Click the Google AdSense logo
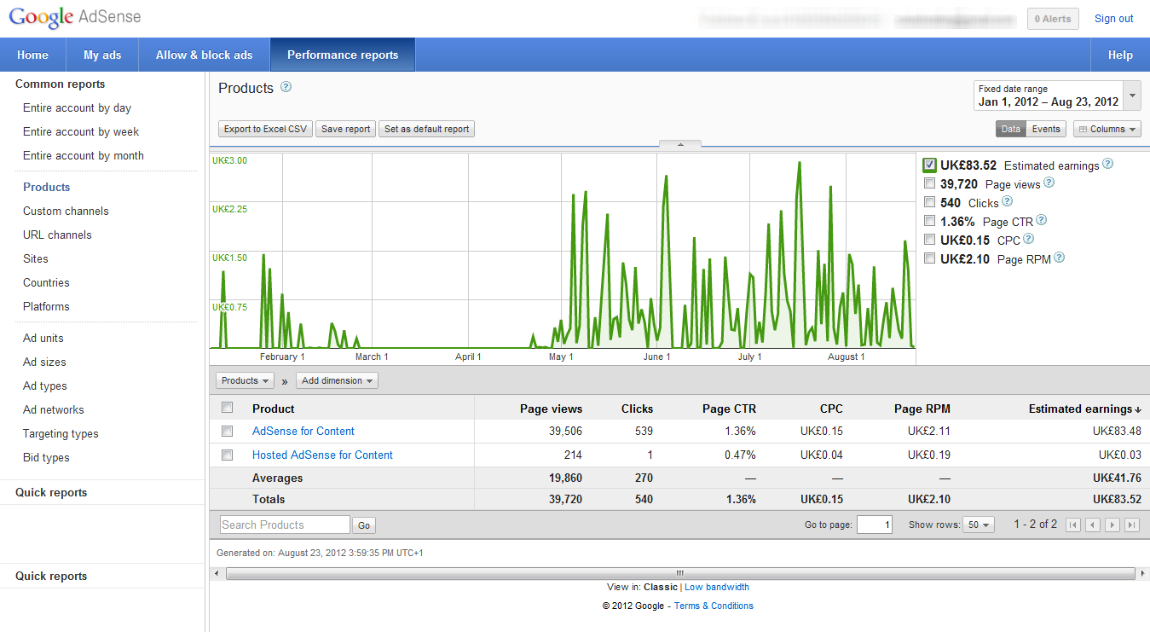 pyautogui.click(x=75, y=18)
